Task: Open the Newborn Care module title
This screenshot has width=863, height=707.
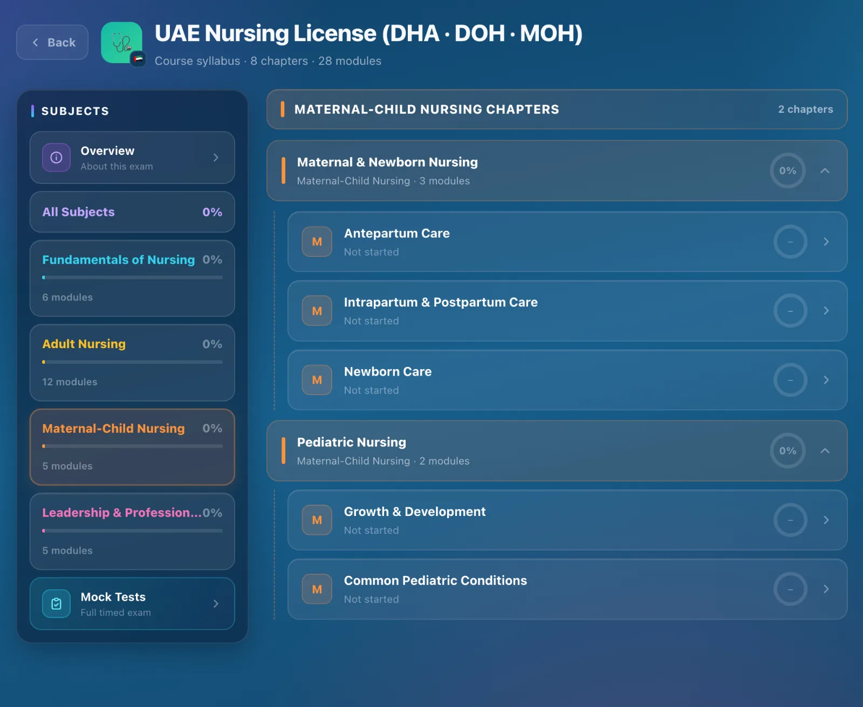Action: pyautogui.click(x=388, y=372)
